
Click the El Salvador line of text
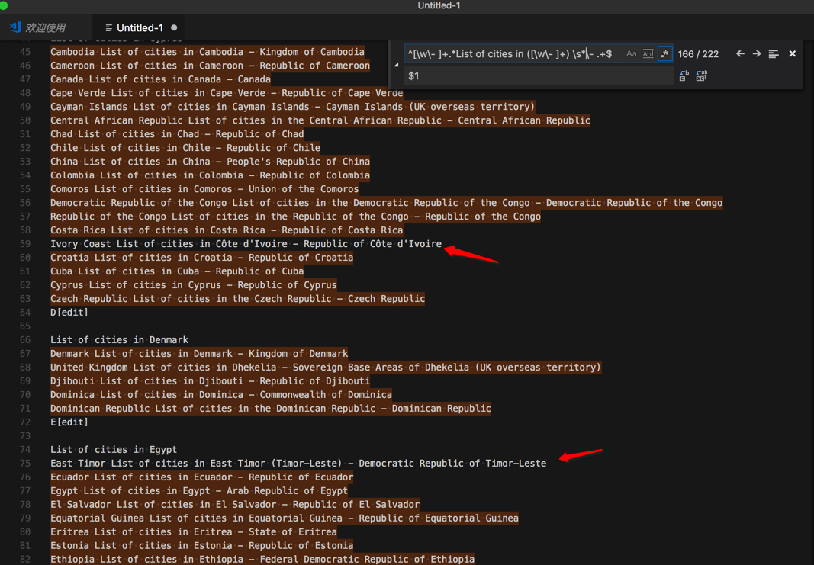(235, 505)
